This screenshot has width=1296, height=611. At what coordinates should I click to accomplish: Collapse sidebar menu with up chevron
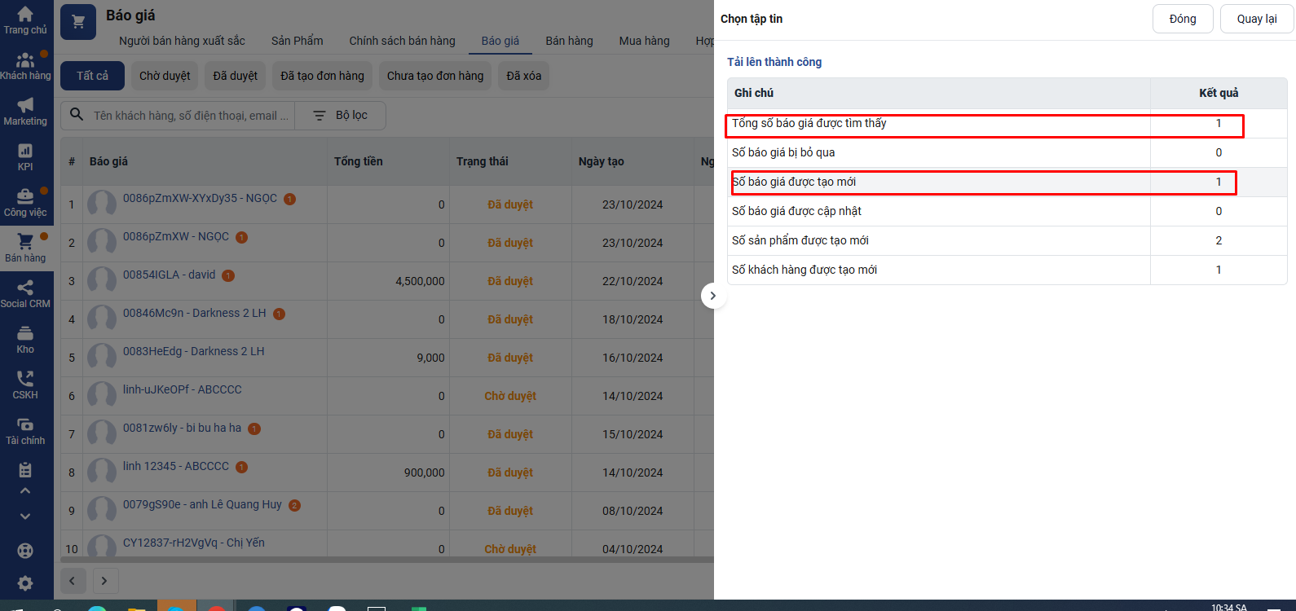[x=25, y=490]
